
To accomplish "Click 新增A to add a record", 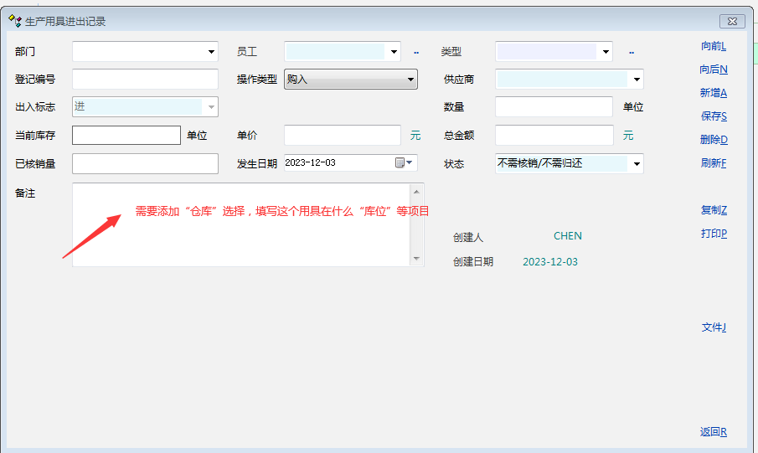I will click(714, 93).
